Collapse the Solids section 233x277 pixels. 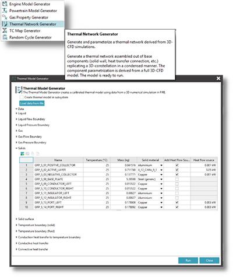pos(16,148)
